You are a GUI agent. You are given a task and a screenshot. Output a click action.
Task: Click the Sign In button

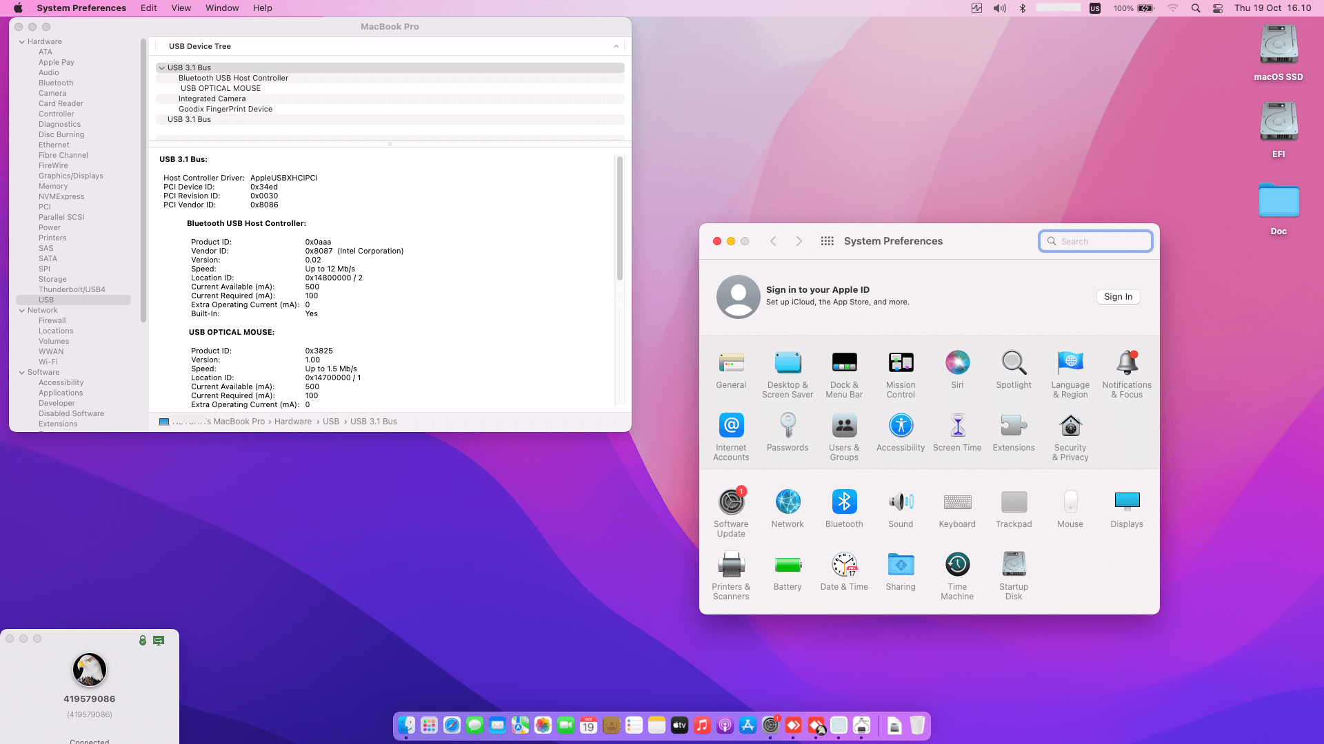click(x=1117, y=297)
